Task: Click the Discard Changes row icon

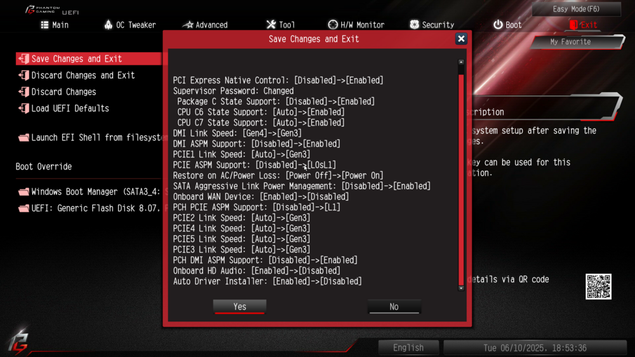Action: point(24,92)
